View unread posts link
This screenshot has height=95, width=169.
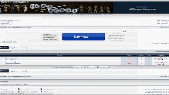pos(163,20)
